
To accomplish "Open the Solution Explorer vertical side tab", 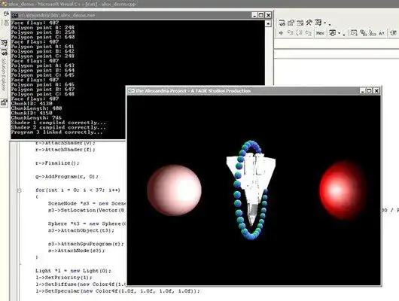I will [4, 75].
